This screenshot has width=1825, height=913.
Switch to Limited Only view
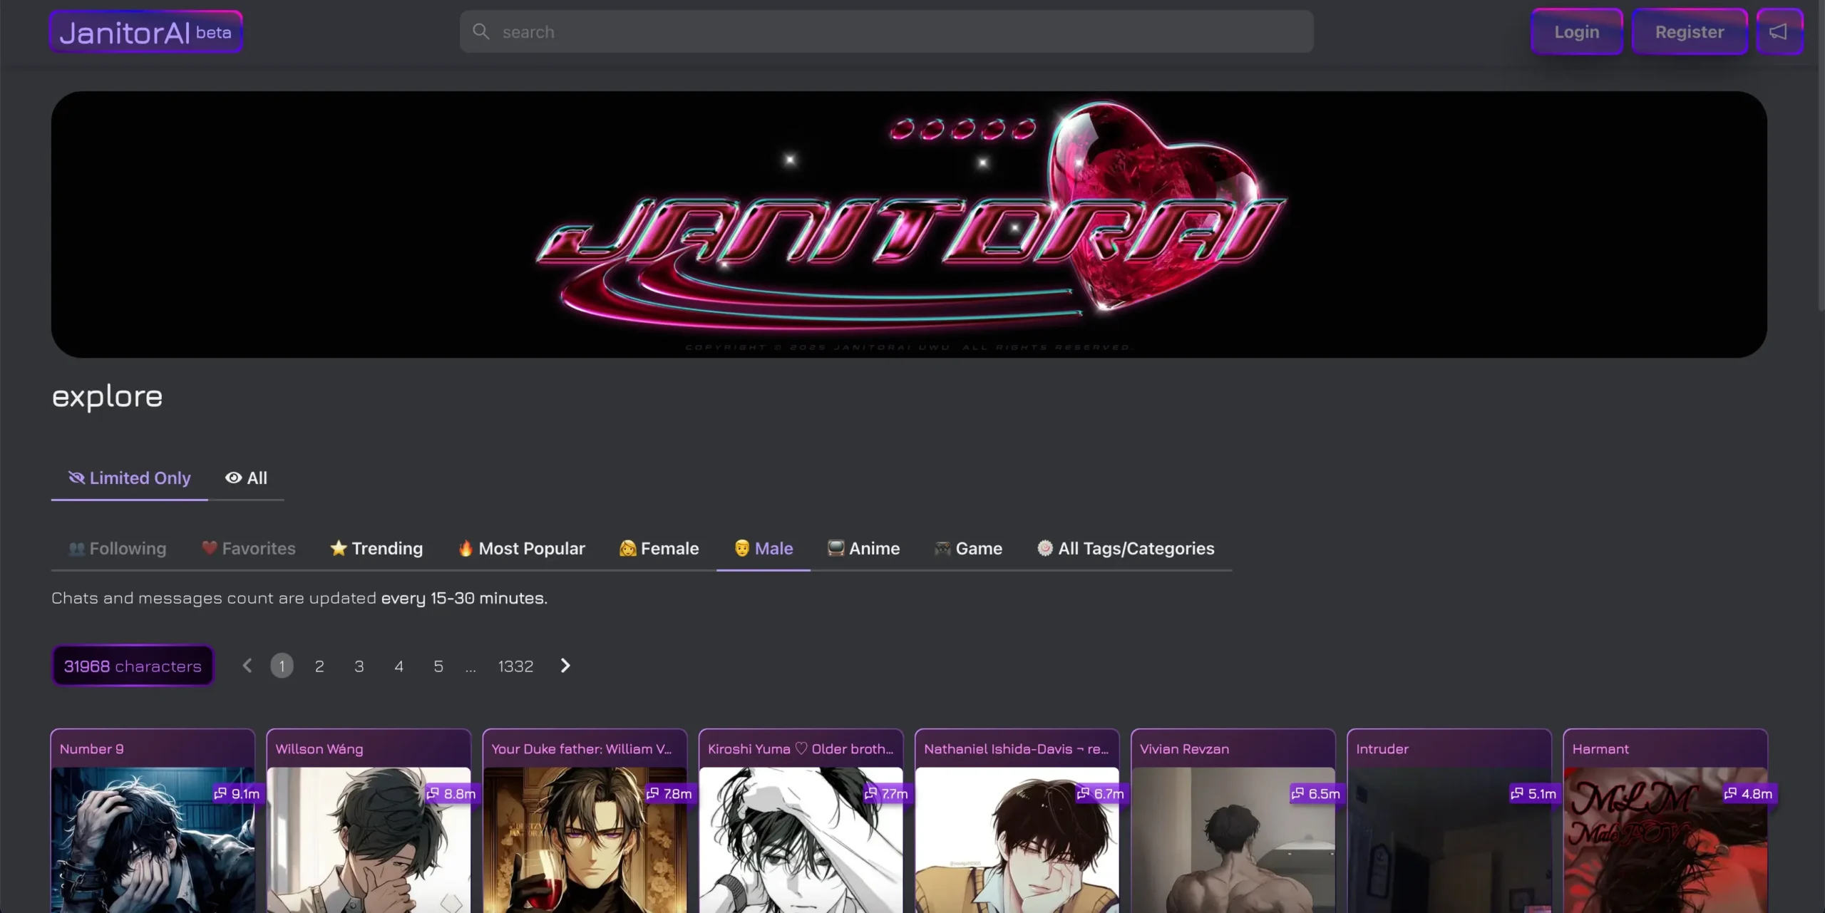129,478
